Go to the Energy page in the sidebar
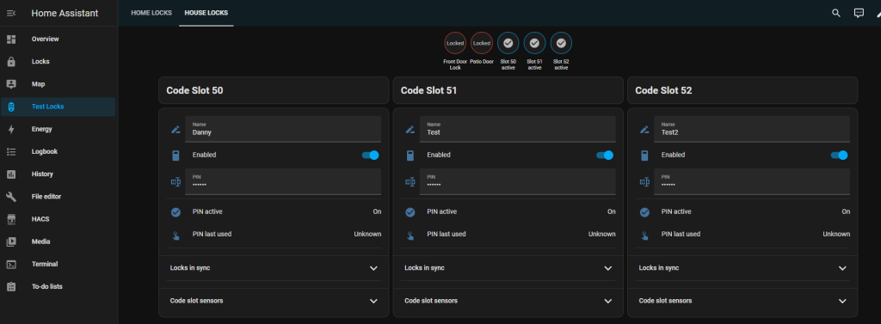The height and width of the screenshot is (324, 881). 59,129
